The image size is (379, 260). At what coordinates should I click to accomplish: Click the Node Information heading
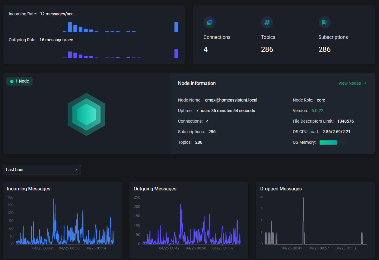pos(197,83)
